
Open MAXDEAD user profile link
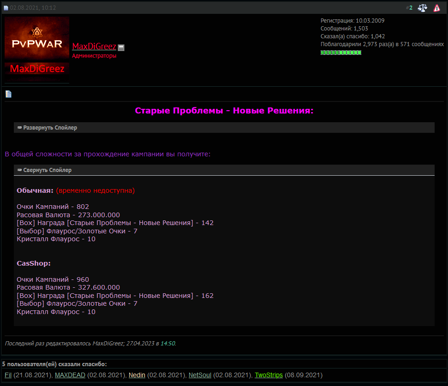tap(70, 375)
